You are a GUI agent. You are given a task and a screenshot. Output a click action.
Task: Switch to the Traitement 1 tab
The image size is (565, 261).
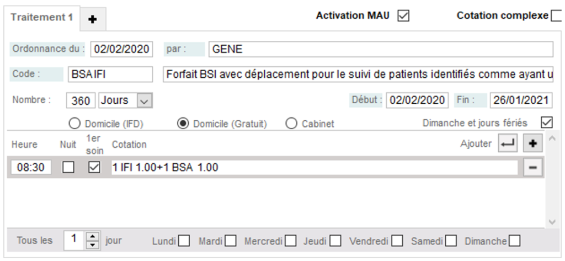[x=41, y=17]
